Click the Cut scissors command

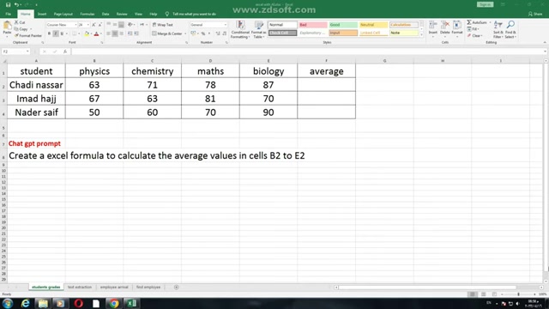click(x=20, y=22)
